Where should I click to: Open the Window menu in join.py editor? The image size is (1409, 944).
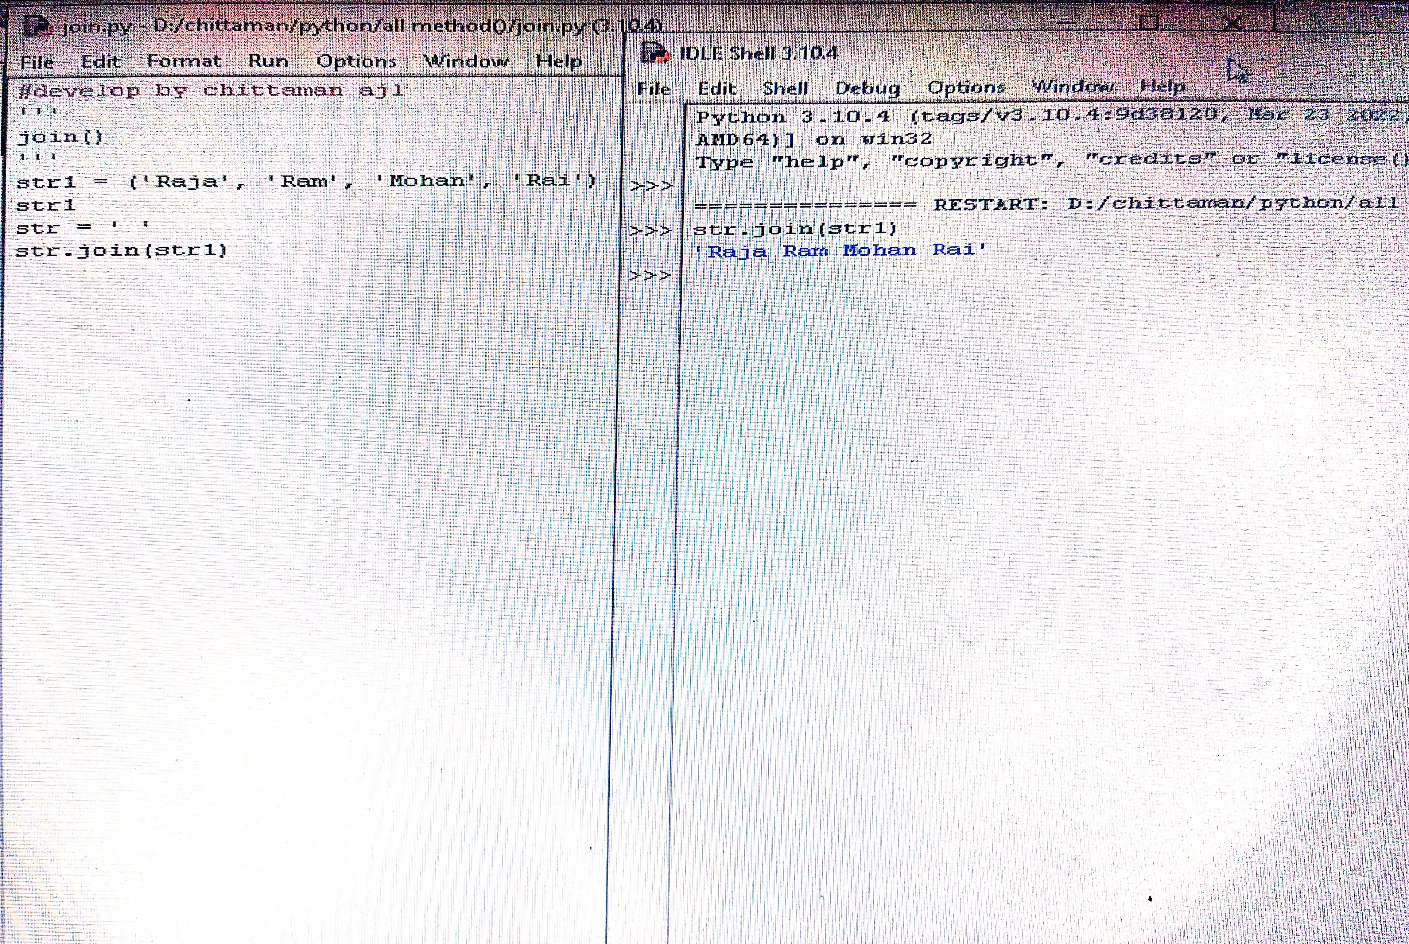point(466,61)
